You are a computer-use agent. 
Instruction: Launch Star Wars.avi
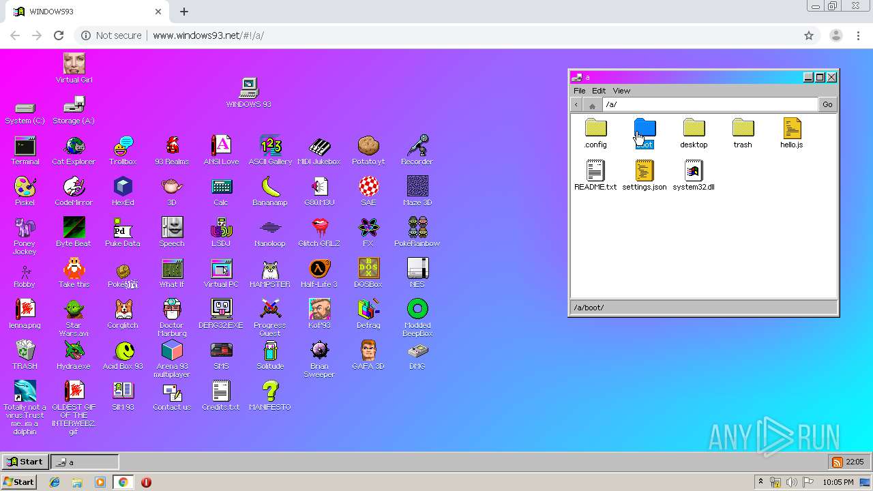click(74, 318)
